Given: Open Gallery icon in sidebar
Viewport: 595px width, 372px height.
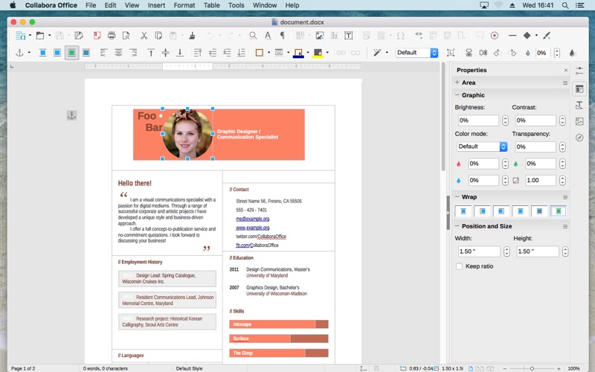Looking at the screenshot, I should pos(579,121).
